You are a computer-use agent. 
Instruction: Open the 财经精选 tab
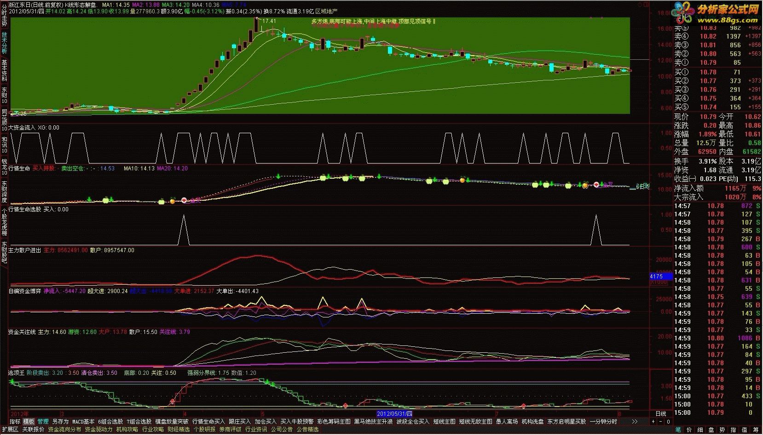click(x=179, y=429)
